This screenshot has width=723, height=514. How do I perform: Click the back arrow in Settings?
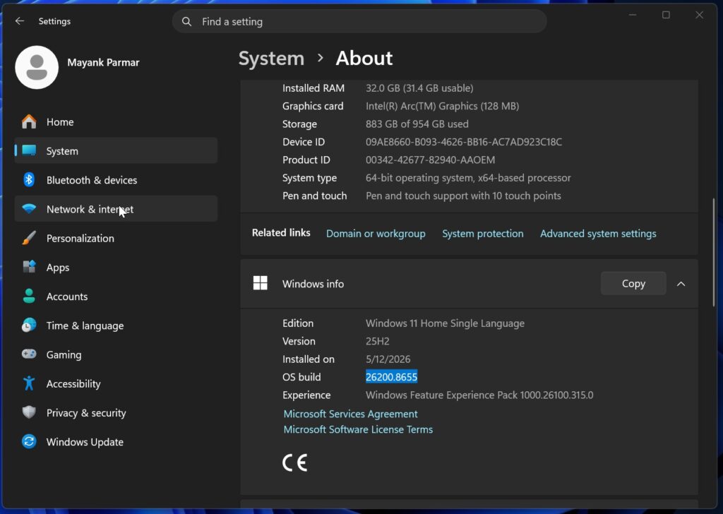(x=19, y=21)
